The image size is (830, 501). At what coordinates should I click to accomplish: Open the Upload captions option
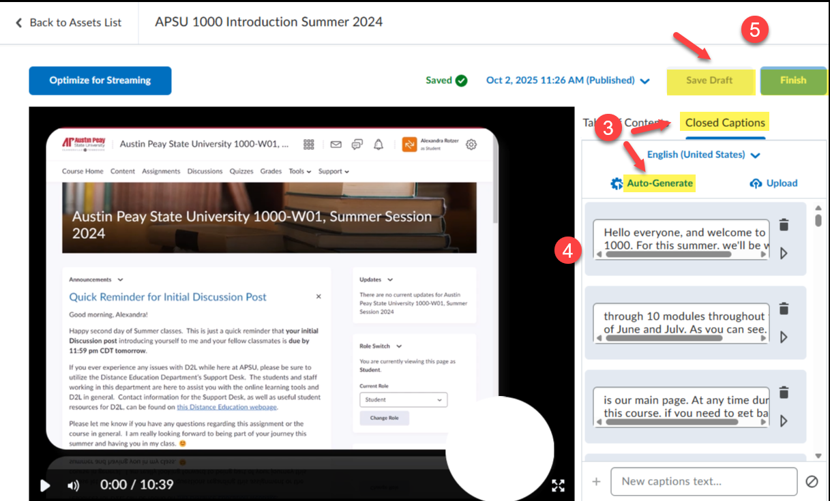pos(773,183)
